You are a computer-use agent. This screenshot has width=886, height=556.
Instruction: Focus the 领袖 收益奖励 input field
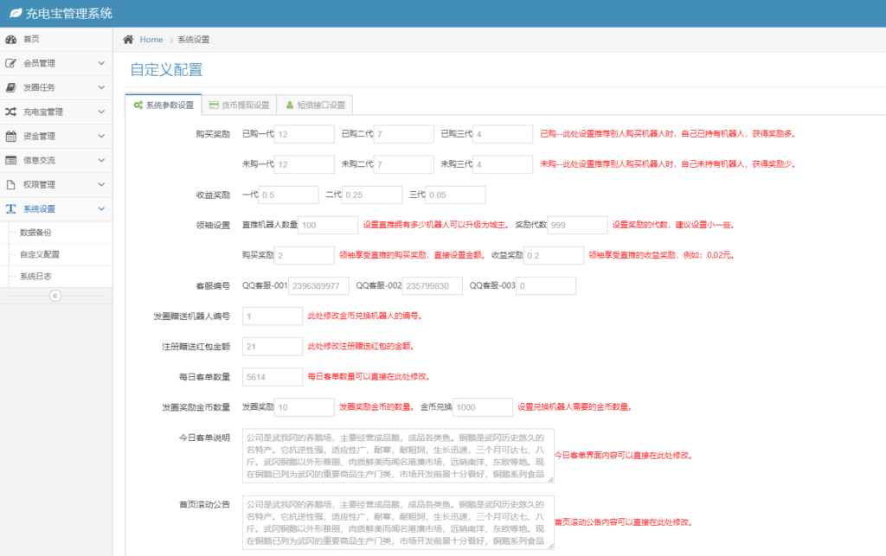554,256
